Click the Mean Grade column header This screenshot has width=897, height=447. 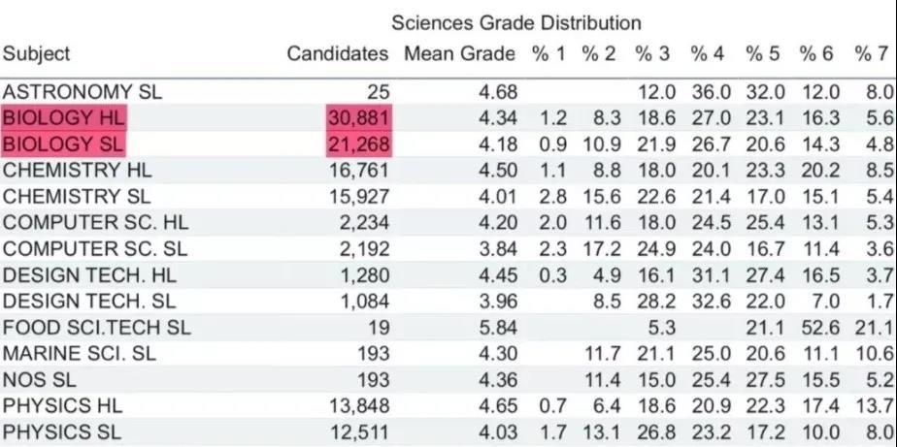coord(459,54)
